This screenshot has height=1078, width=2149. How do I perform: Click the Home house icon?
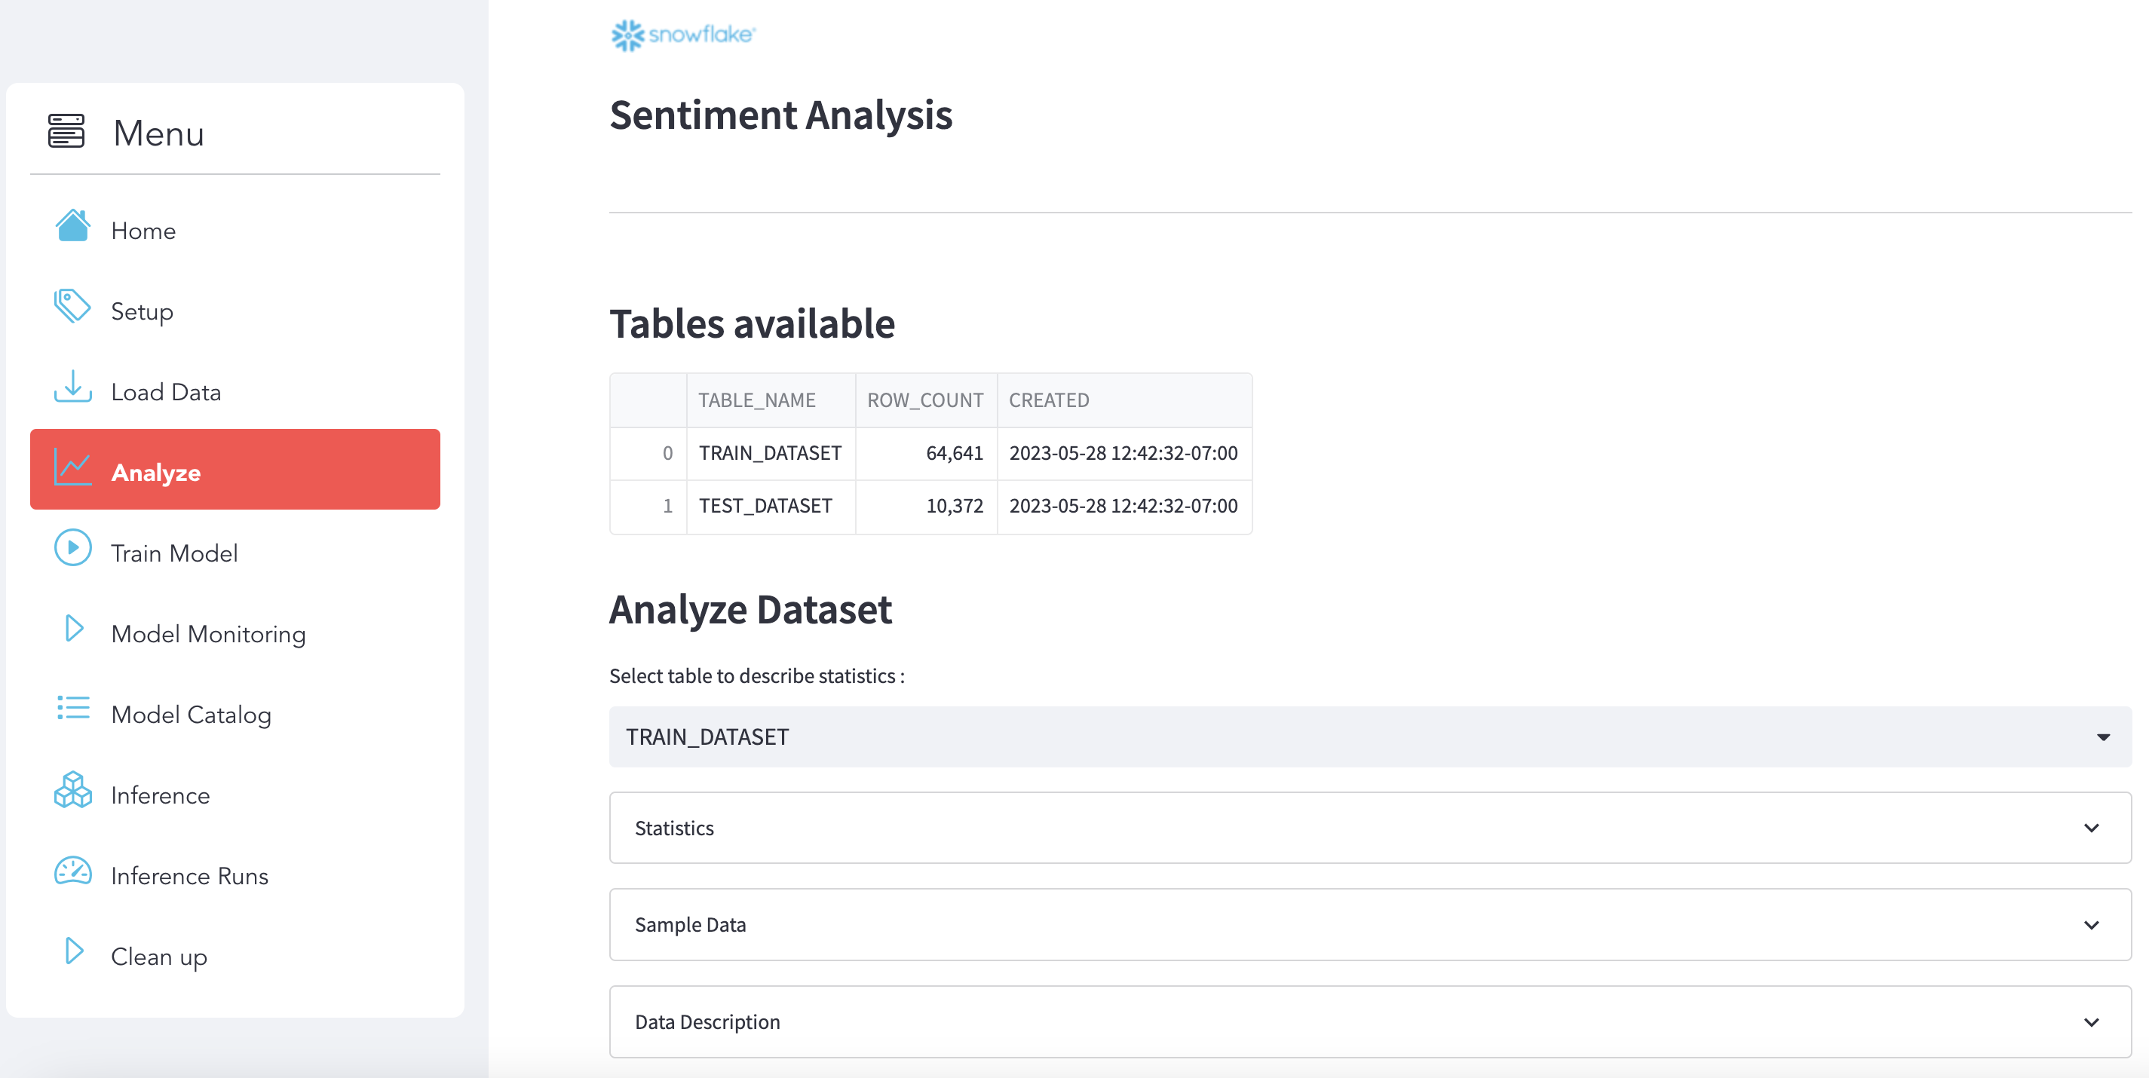(72, 226)
